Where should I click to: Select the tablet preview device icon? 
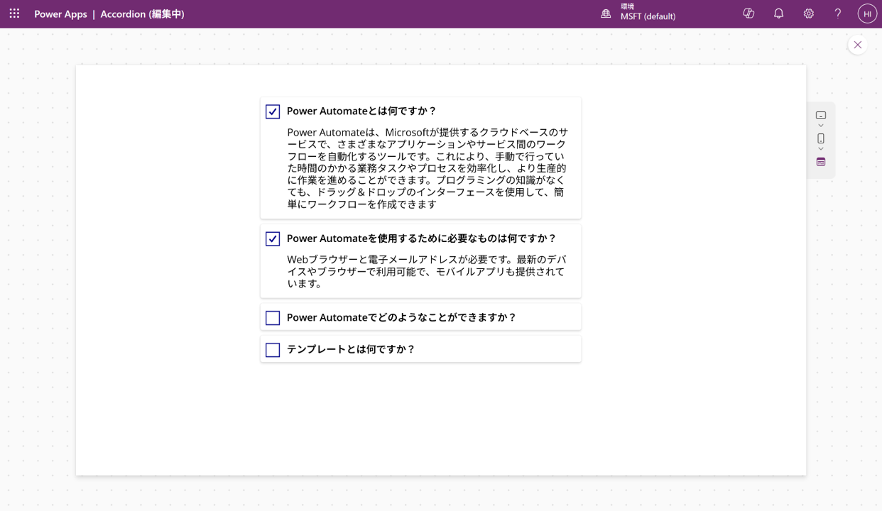point(821,115)
